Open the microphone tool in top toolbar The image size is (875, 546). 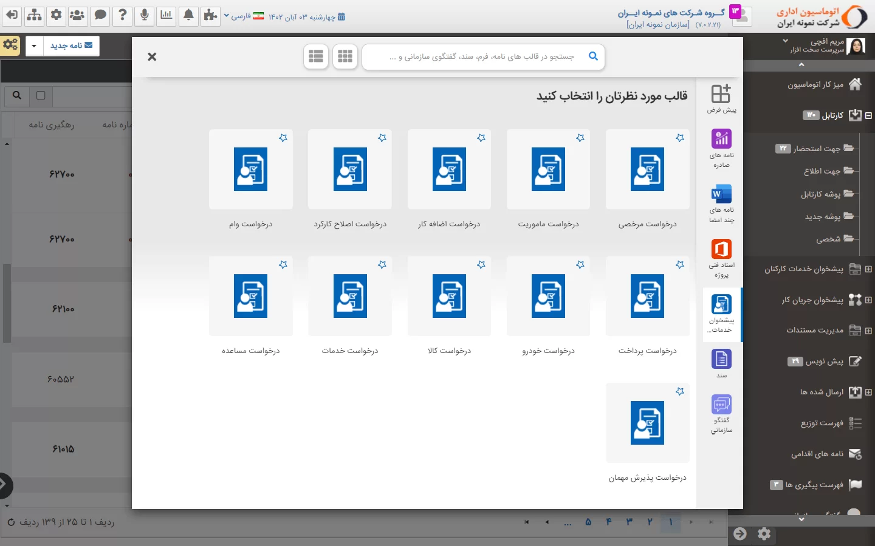[x=145, y=16]
